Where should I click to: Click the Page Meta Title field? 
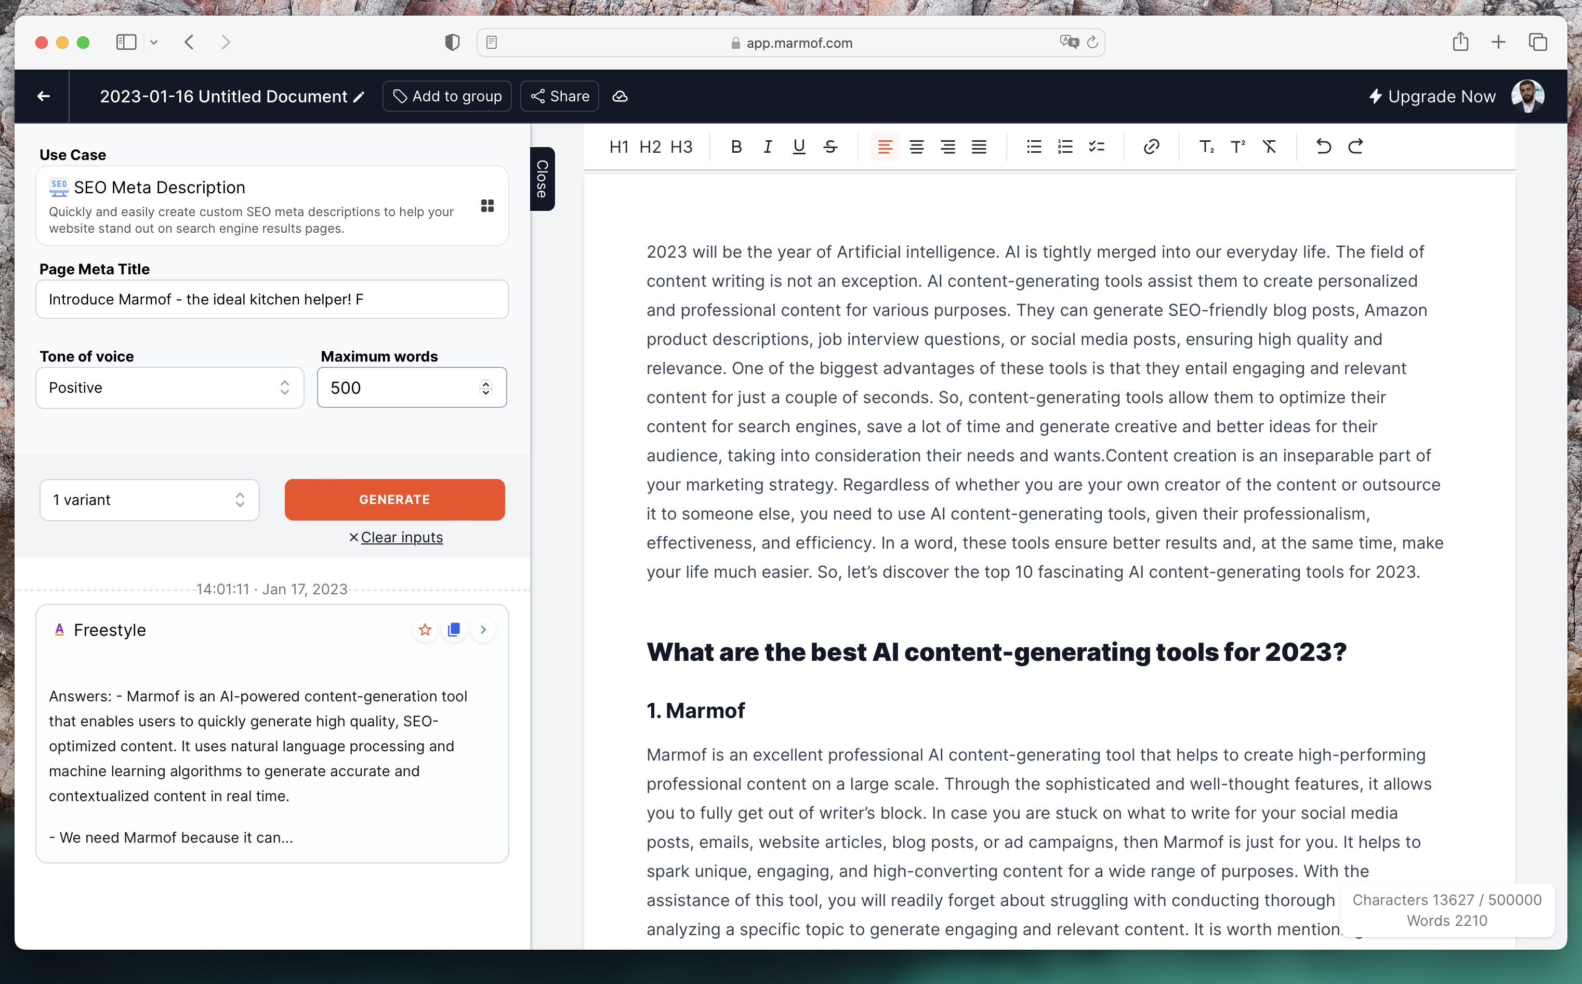pos(271,299)
